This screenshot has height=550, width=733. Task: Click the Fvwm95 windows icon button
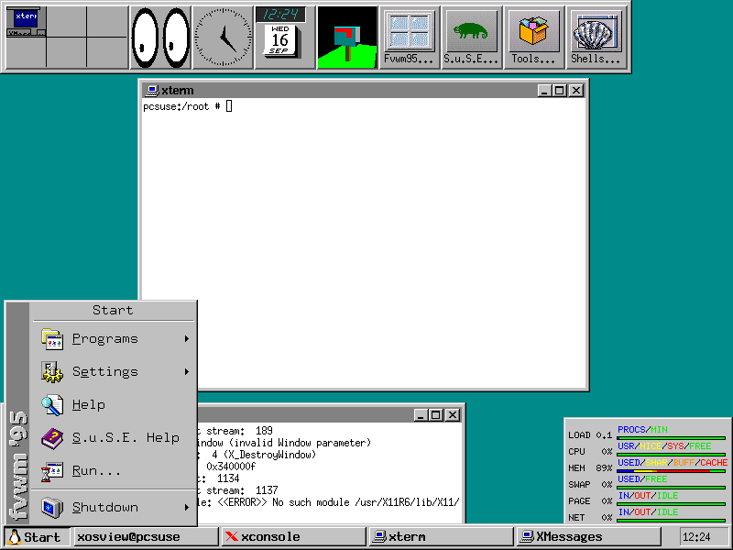[410, 32]
